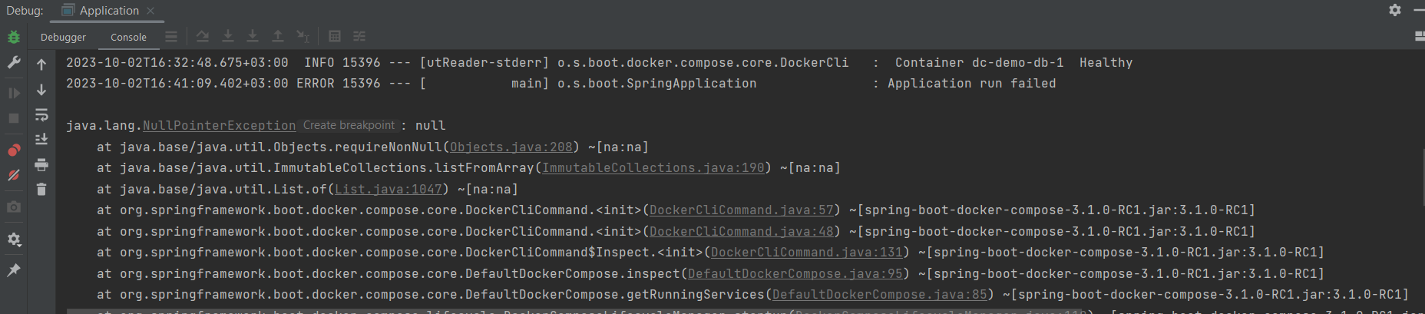
Task: Click the Create breakpoint link
Action: coord(349,125)
